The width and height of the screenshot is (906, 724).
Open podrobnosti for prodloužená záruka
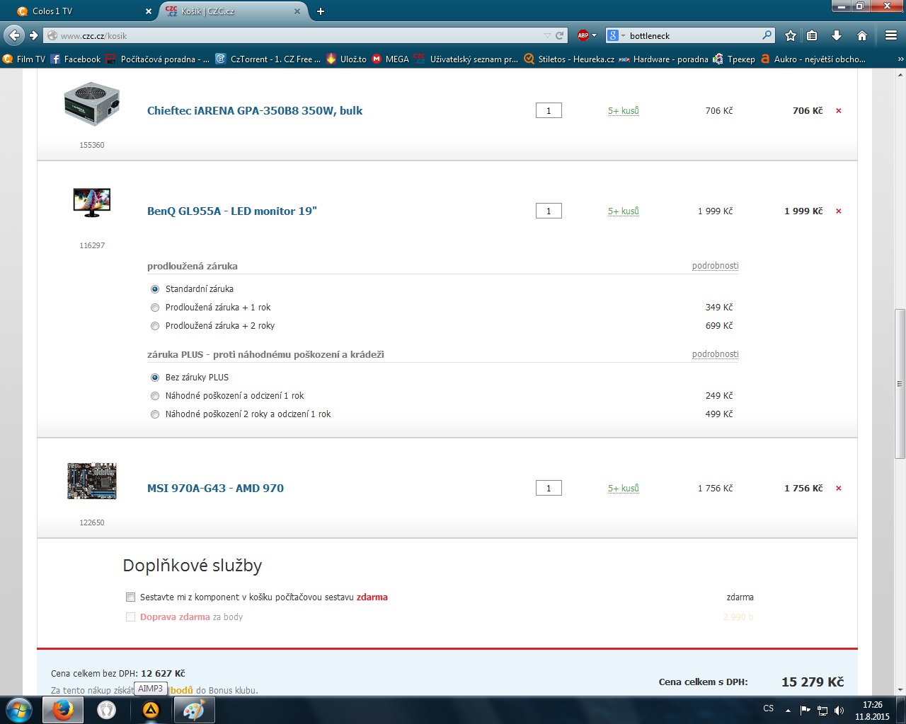(715, 266)
